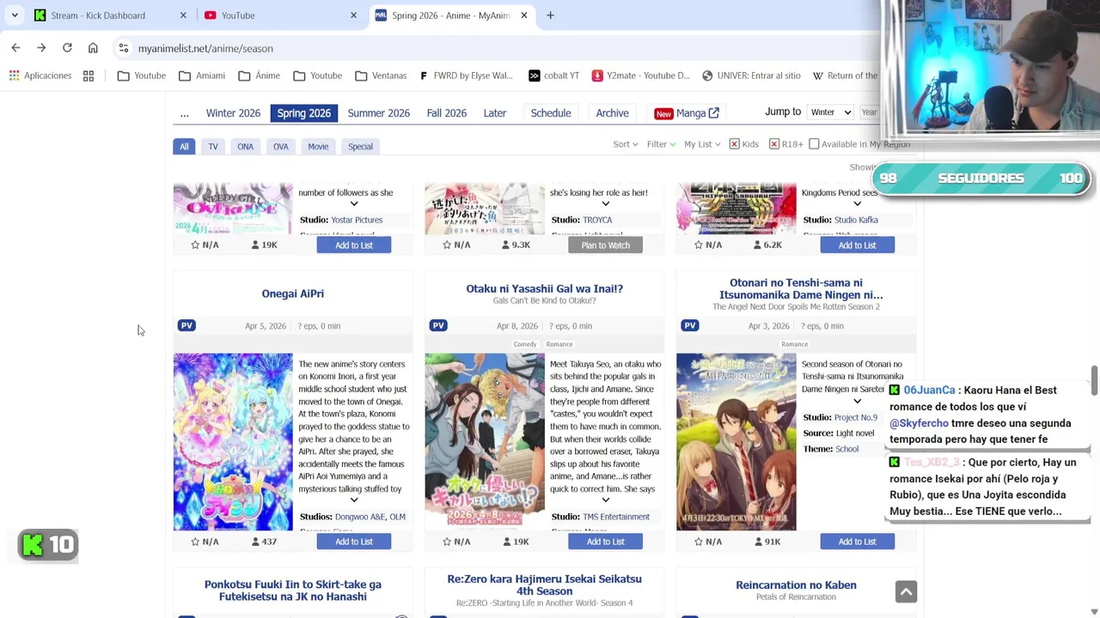The height and width of the screenshot is (618, 1100).
Task: Select the ONA type filter
Action: tap(246, 147)
